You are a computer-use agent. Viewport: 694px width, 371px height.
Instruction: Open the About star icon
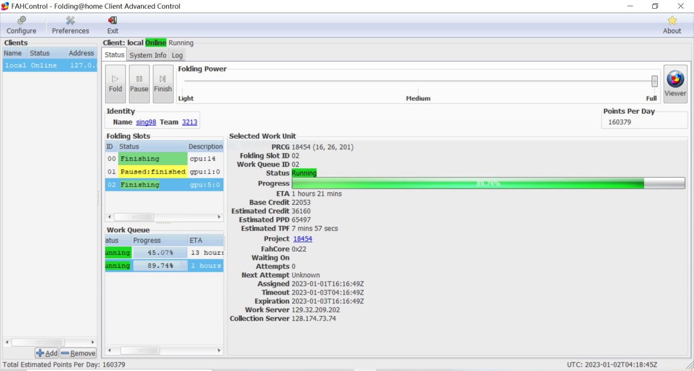click(x=672, y=25)
